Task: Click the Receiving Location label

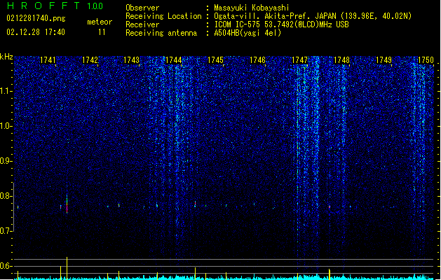Action: point(163,16)
